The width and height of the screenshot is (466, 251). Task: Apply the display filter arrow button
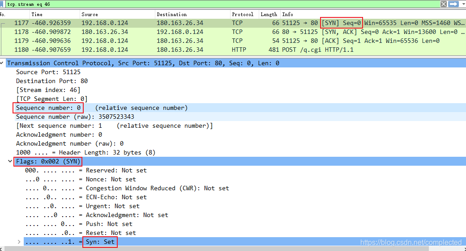tap(453, 4)
